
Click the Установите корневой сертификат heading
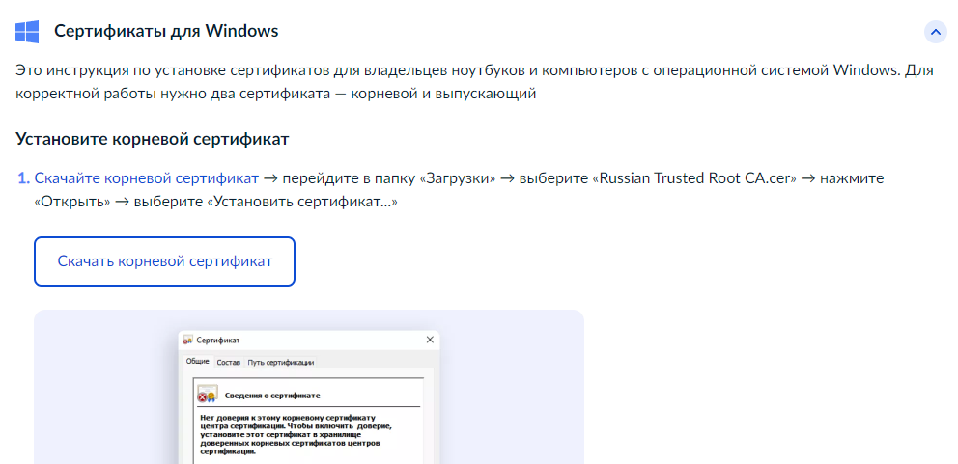click(x=153, y=139)
